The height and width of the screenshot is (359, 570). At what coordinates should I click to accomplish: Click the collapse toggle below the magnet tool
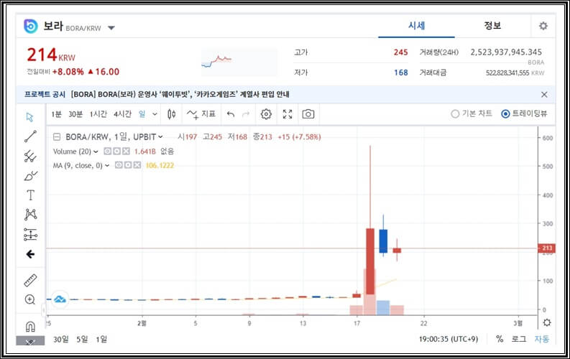[30, 341]
